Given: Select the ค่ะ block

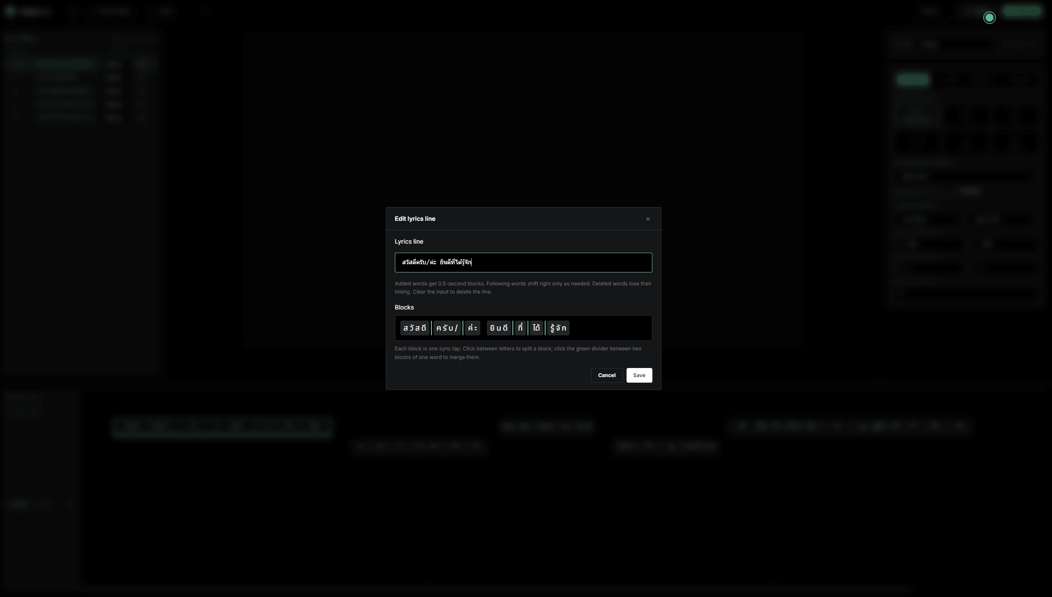Looking at the screenshot, I should tap(472, 328).
